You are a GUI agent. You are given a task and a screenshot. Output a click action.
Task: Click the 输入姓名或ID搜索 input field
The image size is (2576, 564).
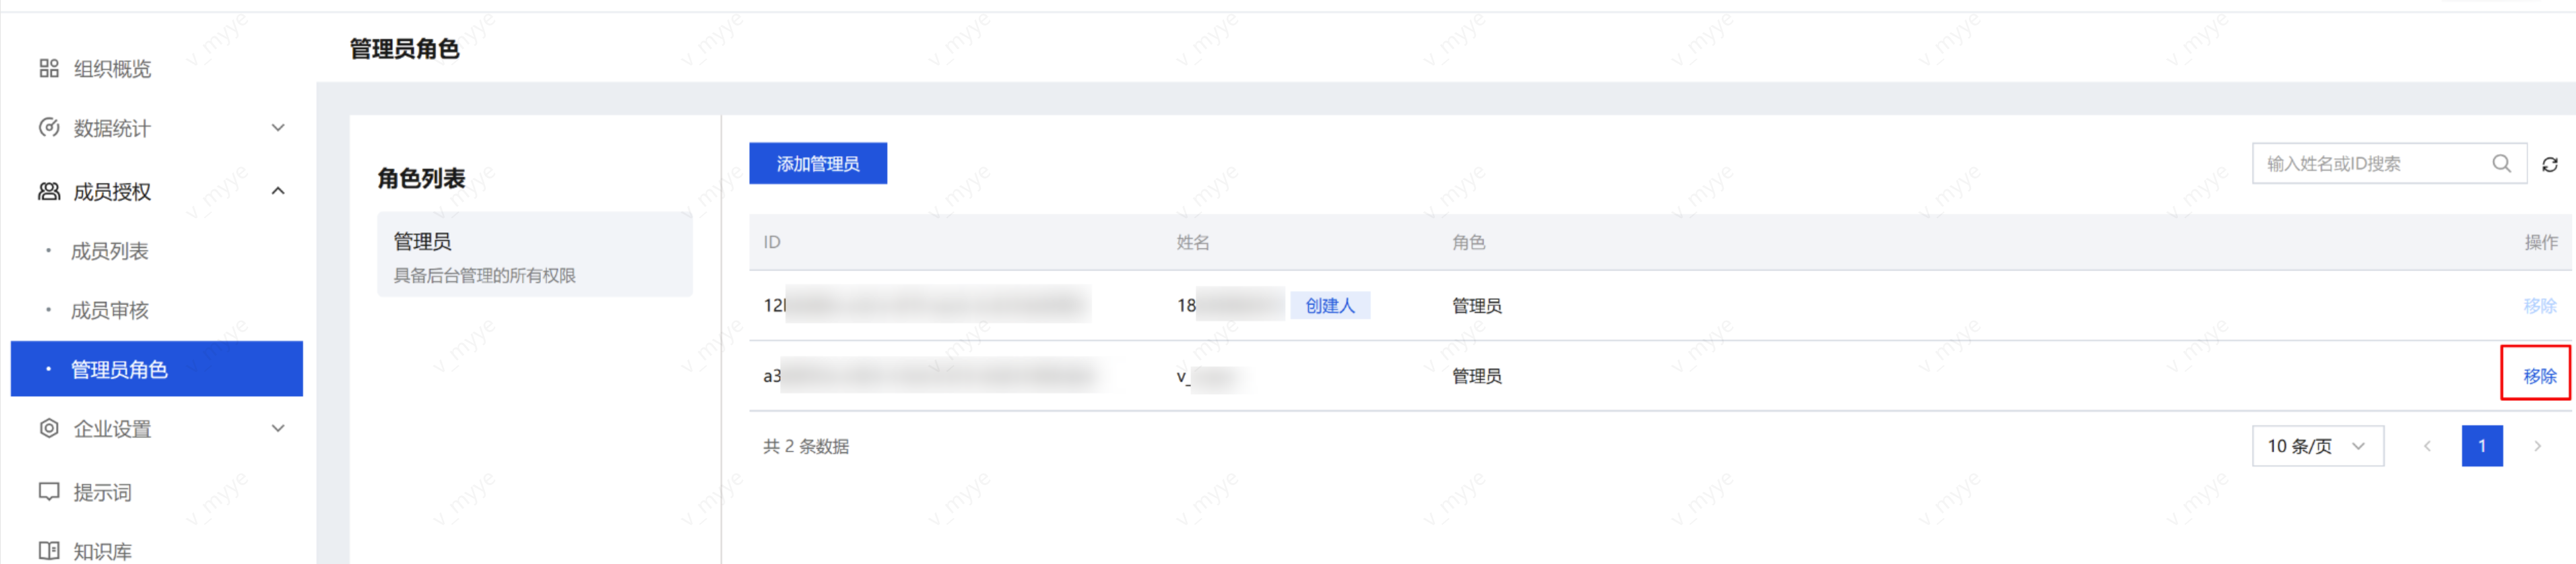click(x=2370, y=164)
